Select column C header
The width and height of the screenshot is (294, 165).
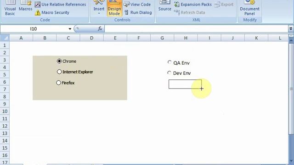[x=68, y=38]
